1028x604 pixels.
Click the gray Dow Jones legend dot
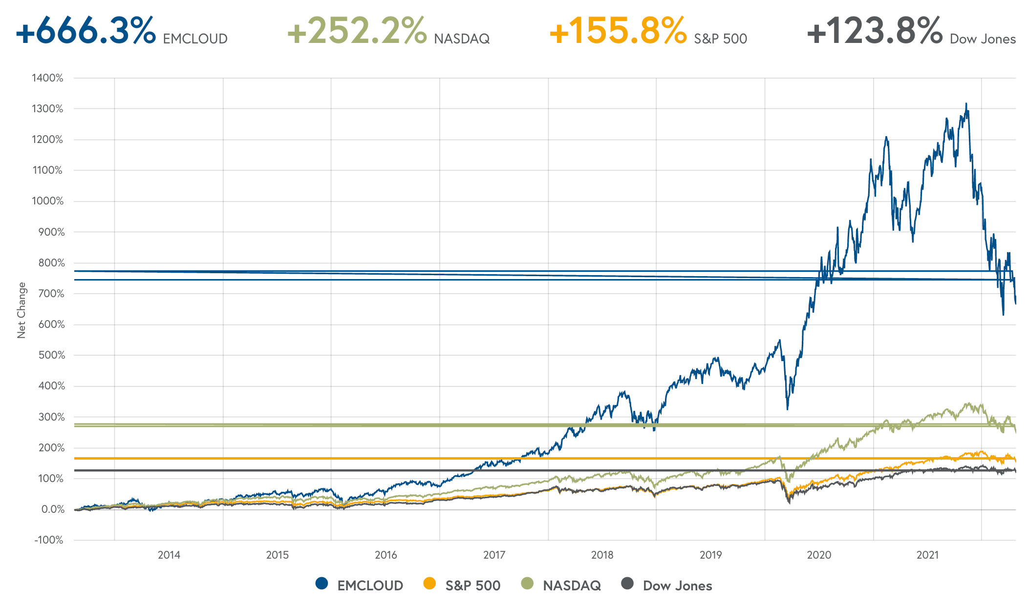[x=627, y=583]
